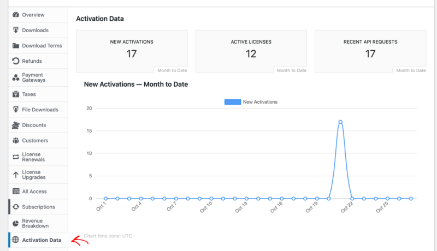Image resolution: width=437 pixels, height=251 pixels.
Task: Click Month to Date under Active Licenses
Action: [292, 70]
